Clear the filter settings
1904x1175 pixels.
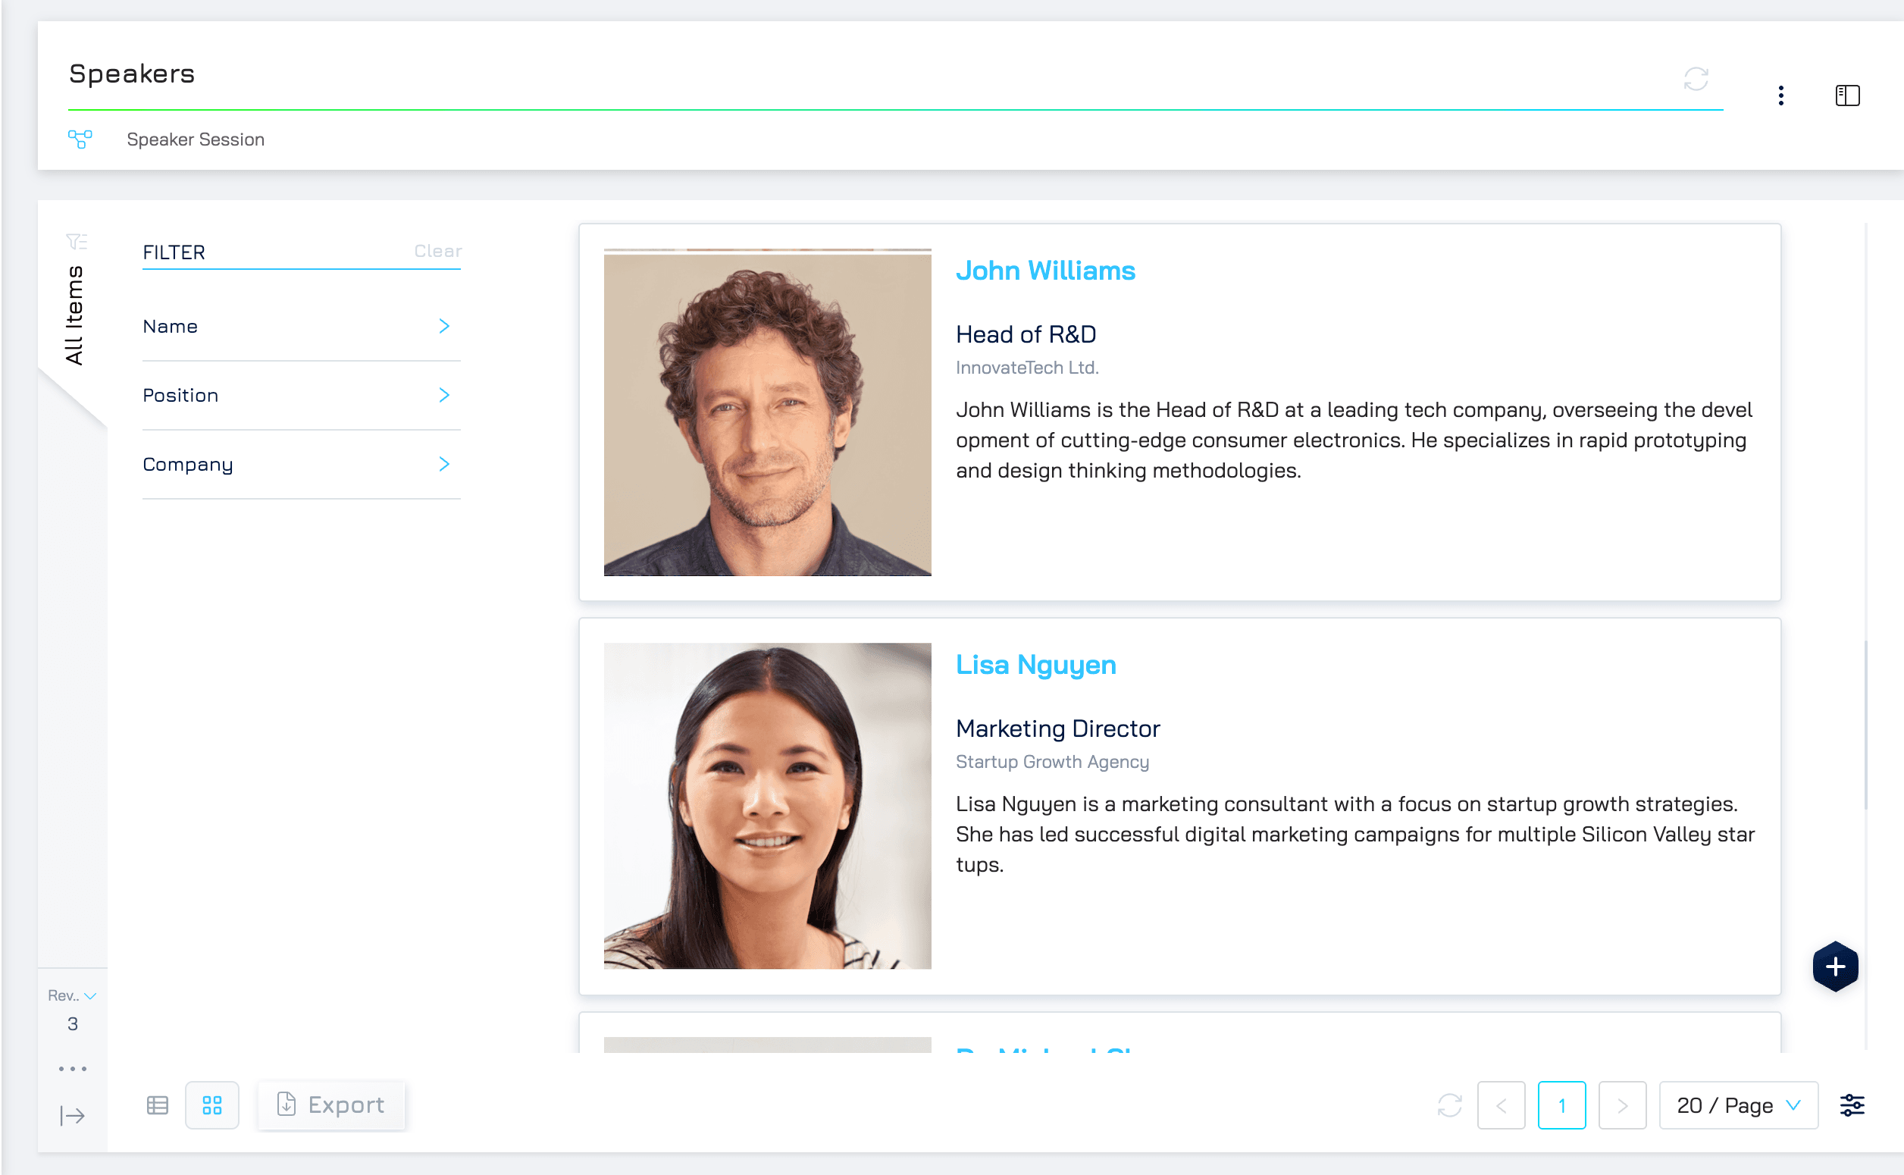[x=437, y=251]
